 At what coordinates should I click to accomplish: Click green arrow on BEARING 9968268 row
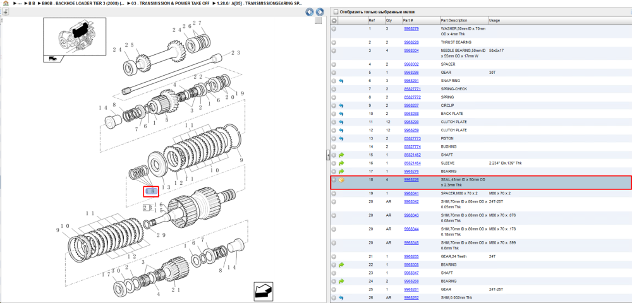point(341,281)
